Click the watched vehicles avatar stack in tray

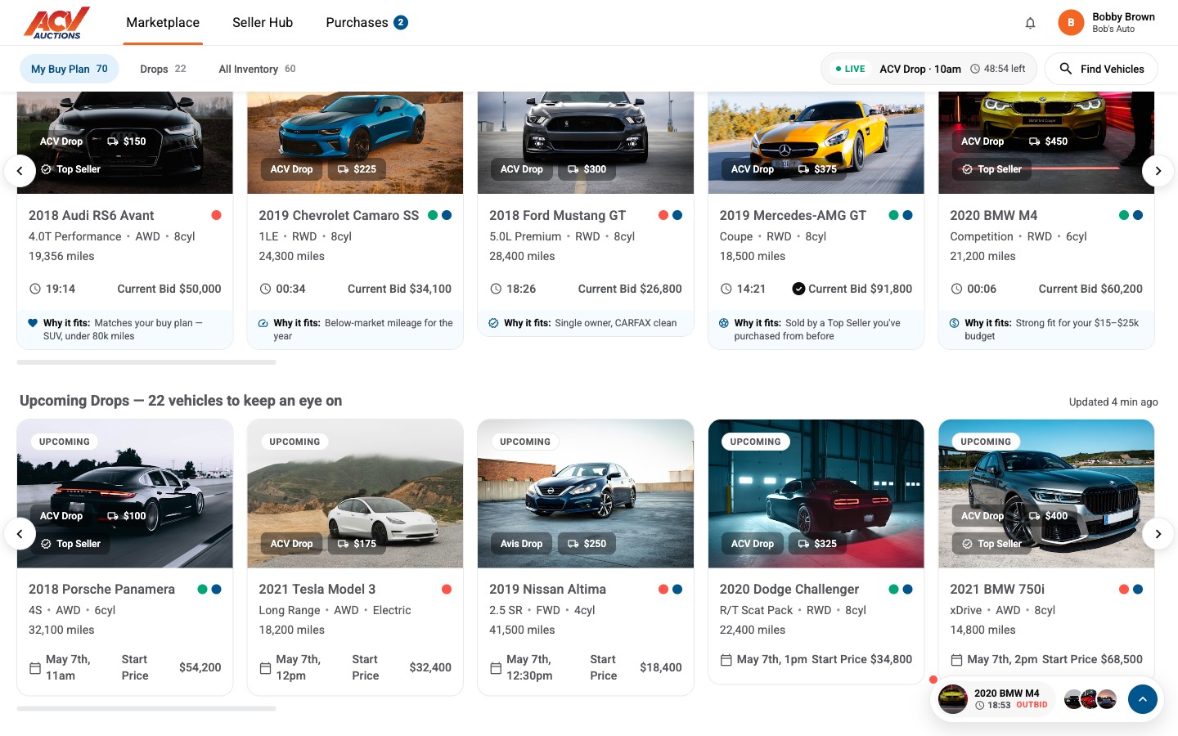pyautogui.click(x=1090, y=699)
